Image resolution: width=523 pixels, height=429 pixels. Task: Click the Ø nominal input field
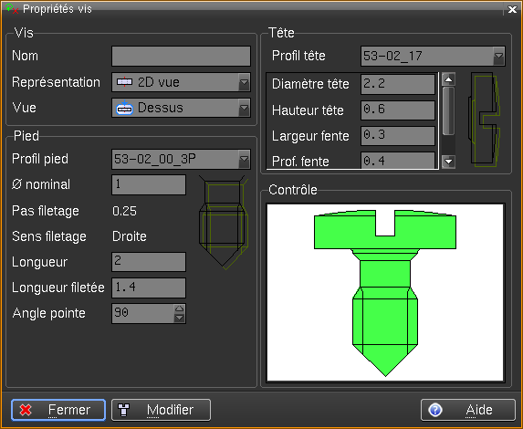point(149,184)
